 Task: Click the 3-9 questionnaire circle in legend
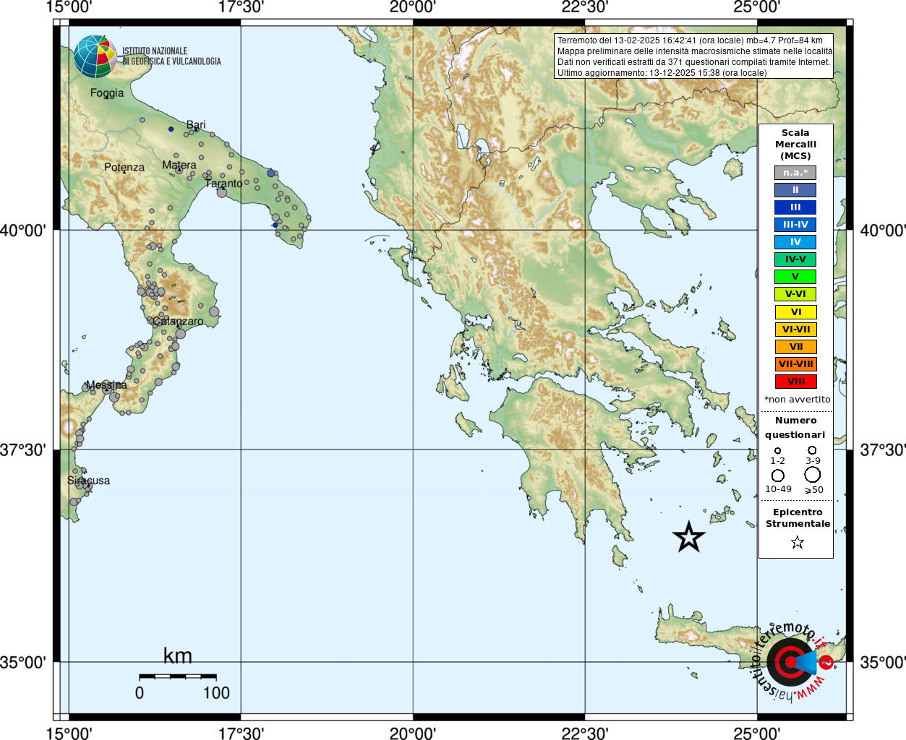tap(812, 450)
